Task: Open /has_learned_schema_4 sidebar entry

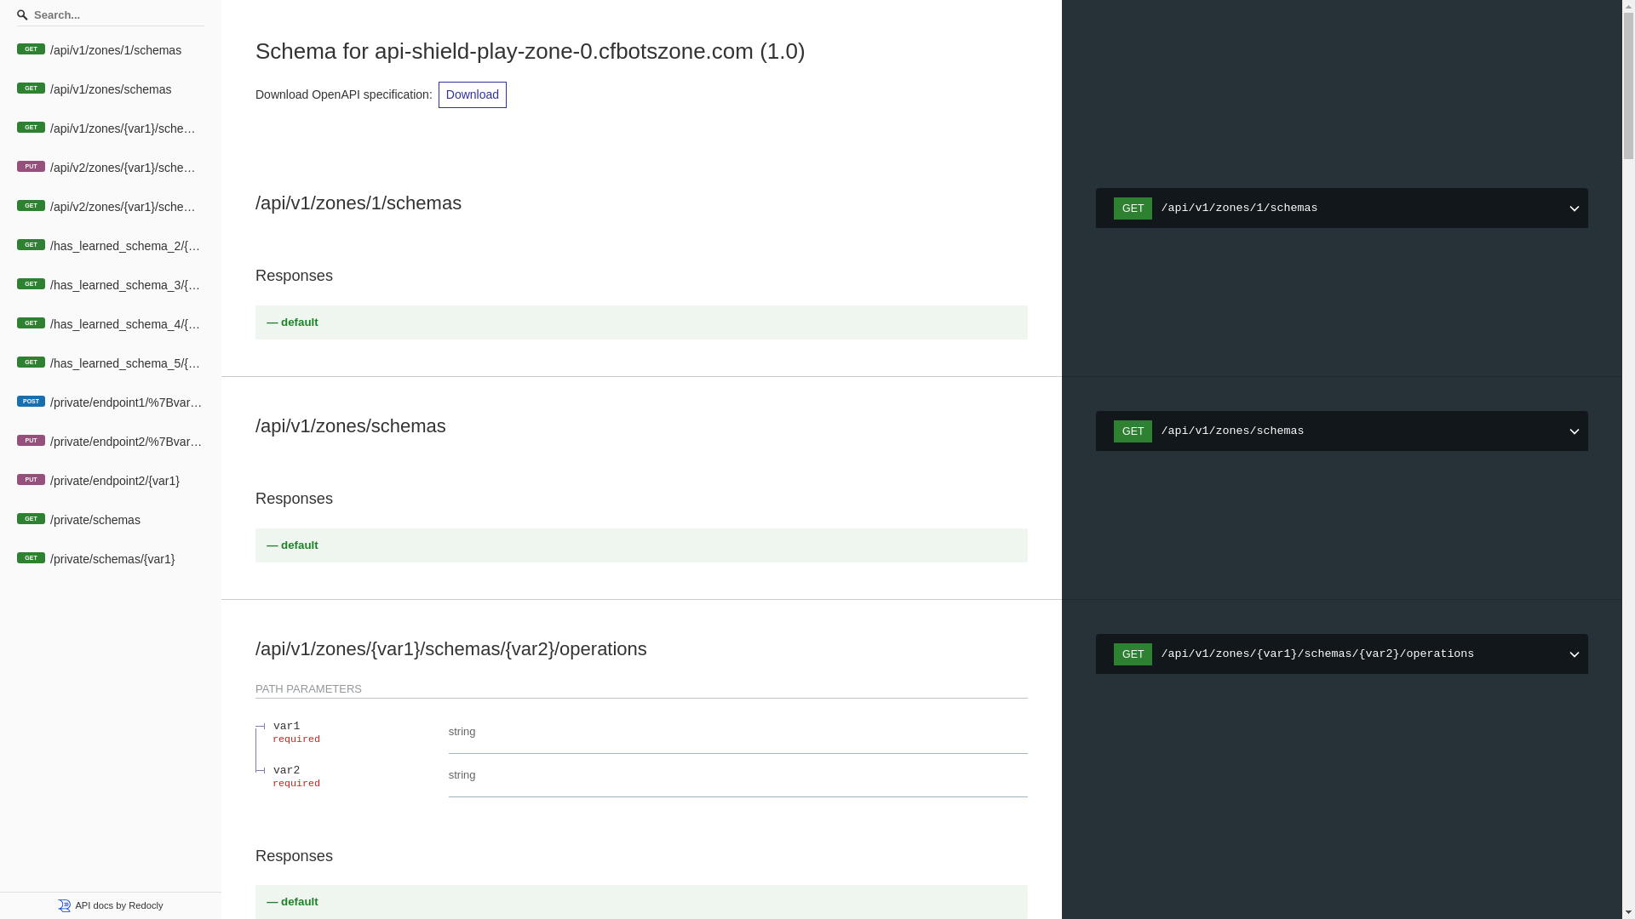Action: pyautogui.click(x=111, y=324)
